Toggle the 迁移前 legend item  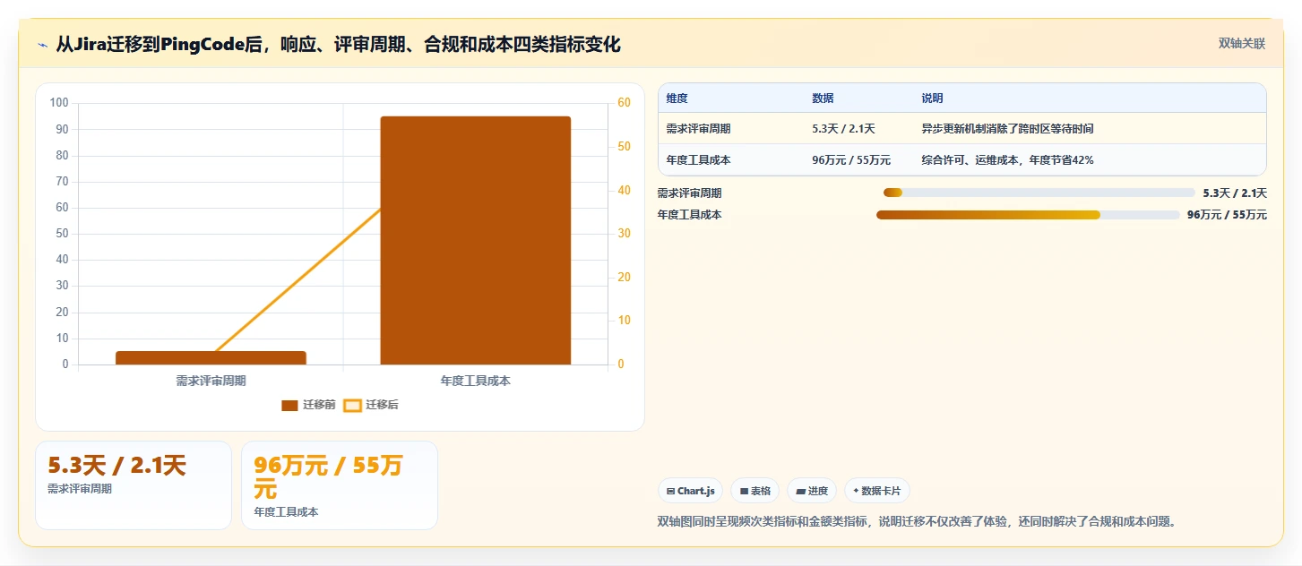click(x=308, y=405)
